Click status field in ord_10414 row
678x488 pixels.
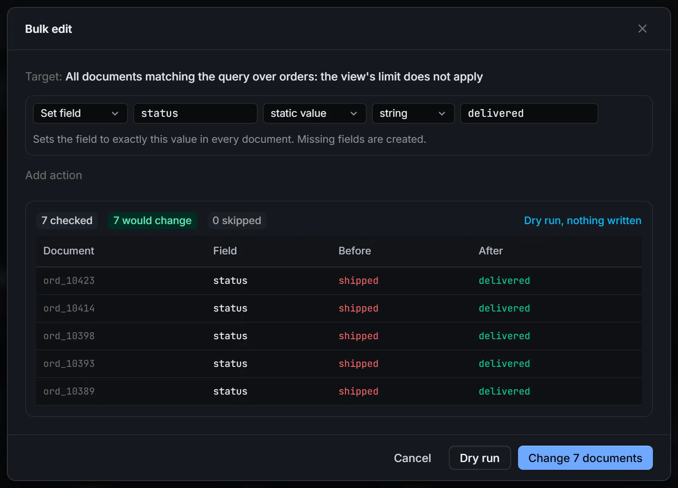230,308
